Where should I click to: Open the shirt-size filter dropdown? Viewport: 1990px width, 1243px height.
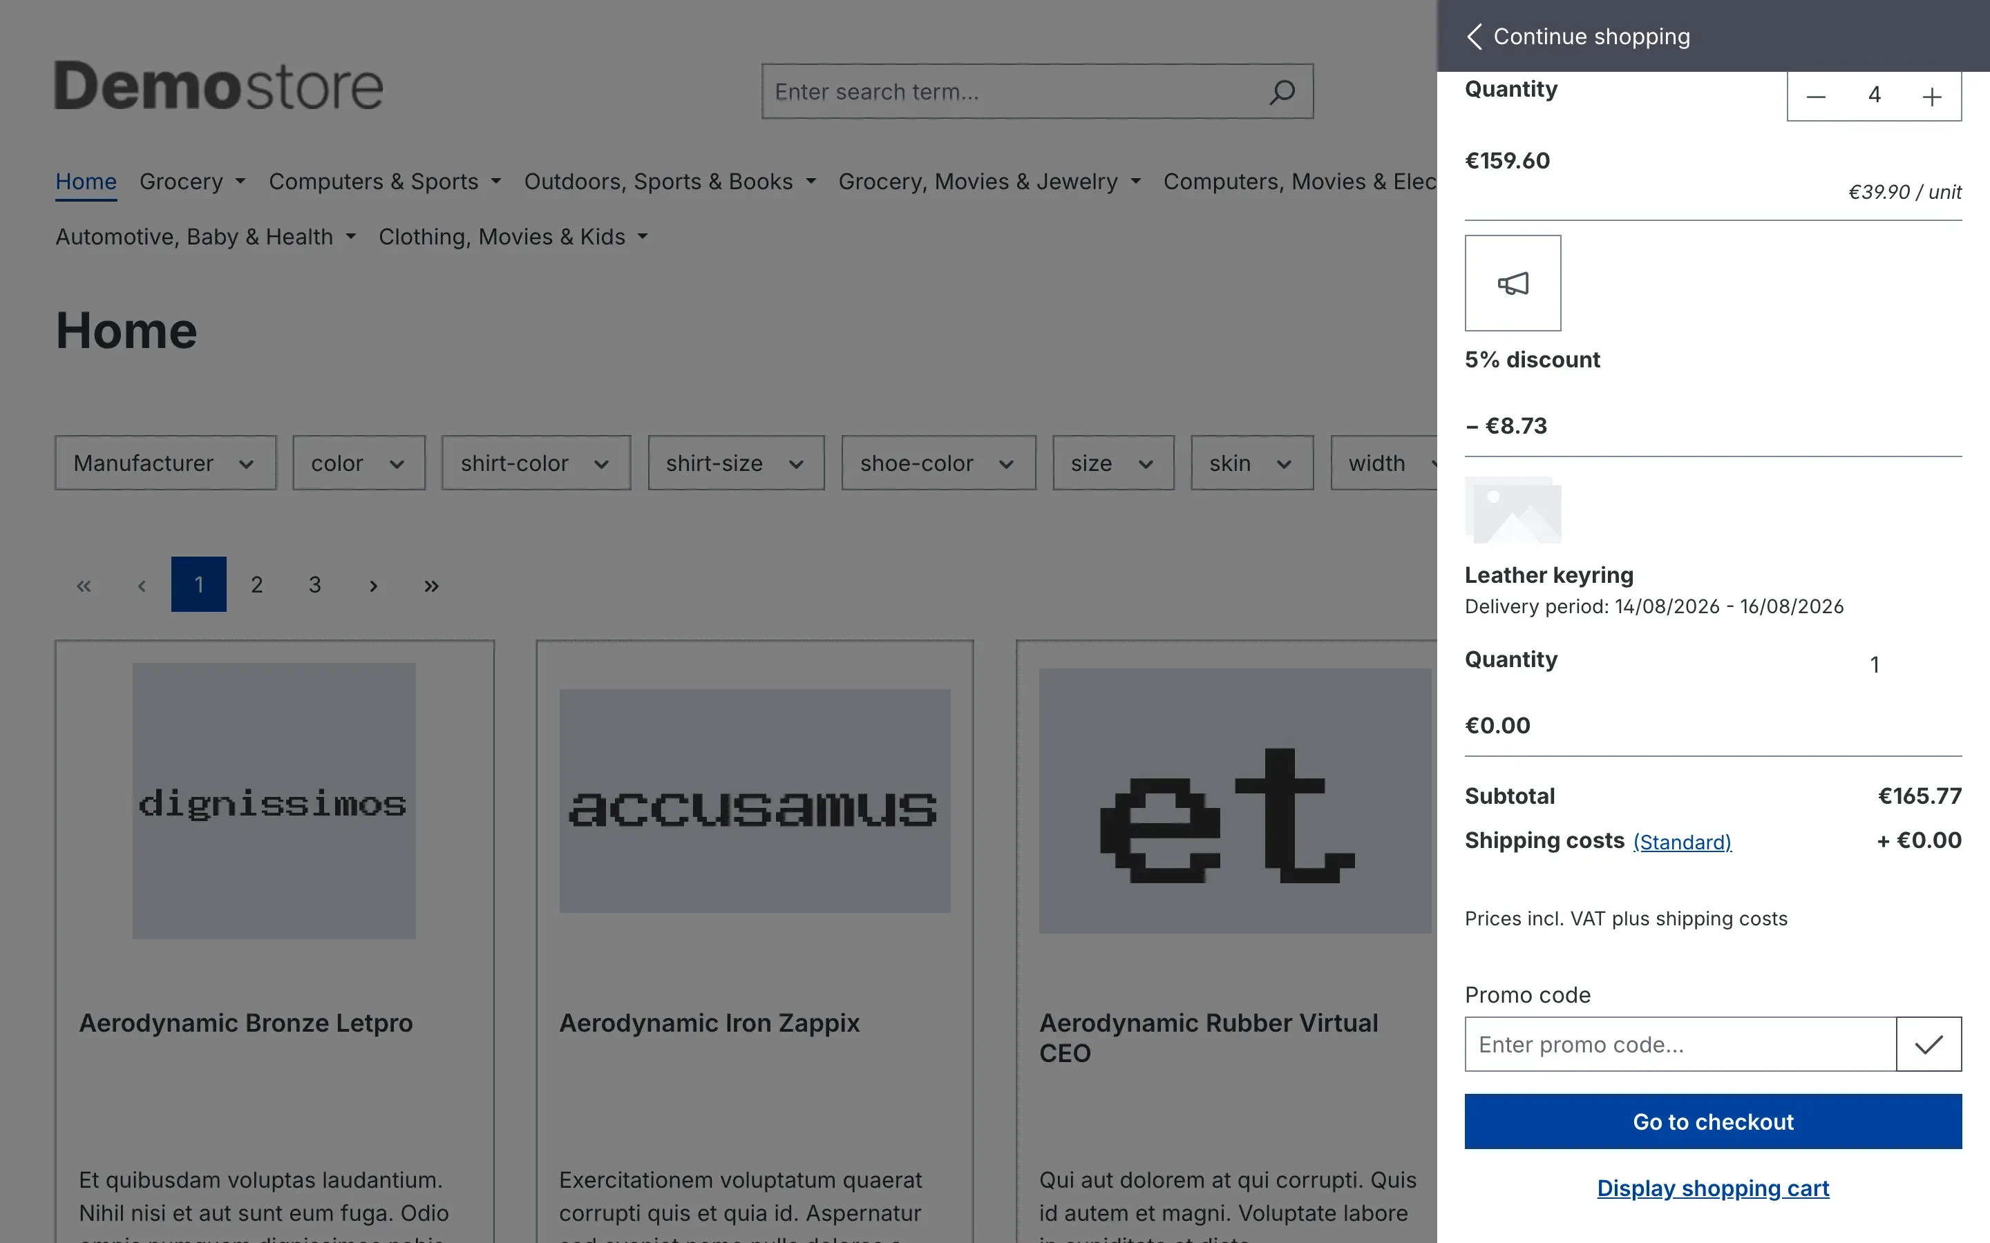click(x=735, y=463)
